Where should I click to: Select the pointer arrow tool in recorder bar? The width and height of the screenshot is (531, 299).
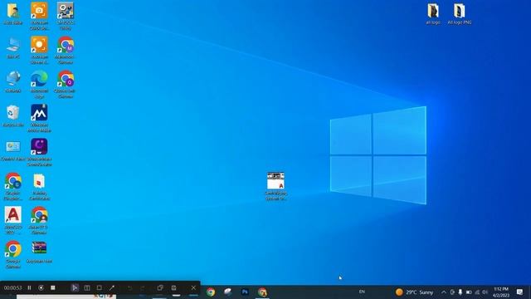click(x=75, y=288)
